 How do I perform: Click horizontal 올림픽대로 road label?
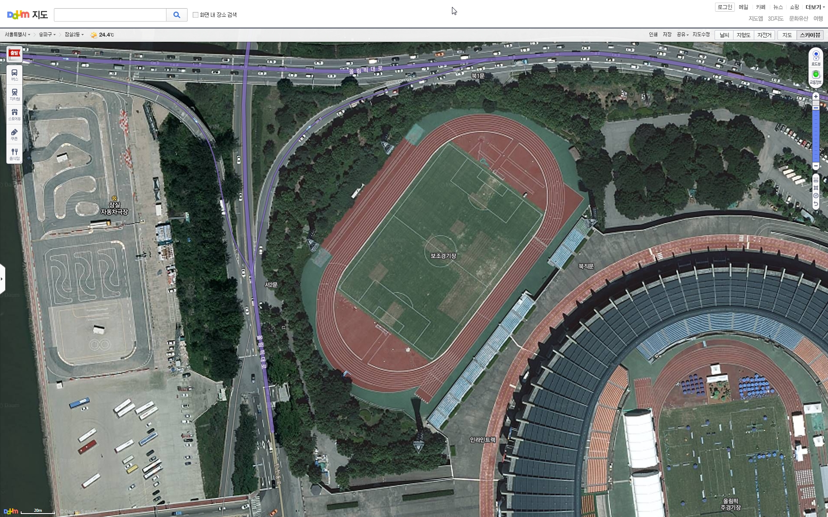click(366, 69)
